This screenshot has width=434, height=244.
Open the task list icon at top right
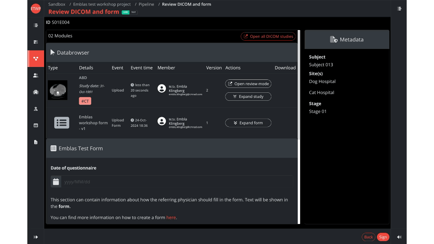[399, 8]
